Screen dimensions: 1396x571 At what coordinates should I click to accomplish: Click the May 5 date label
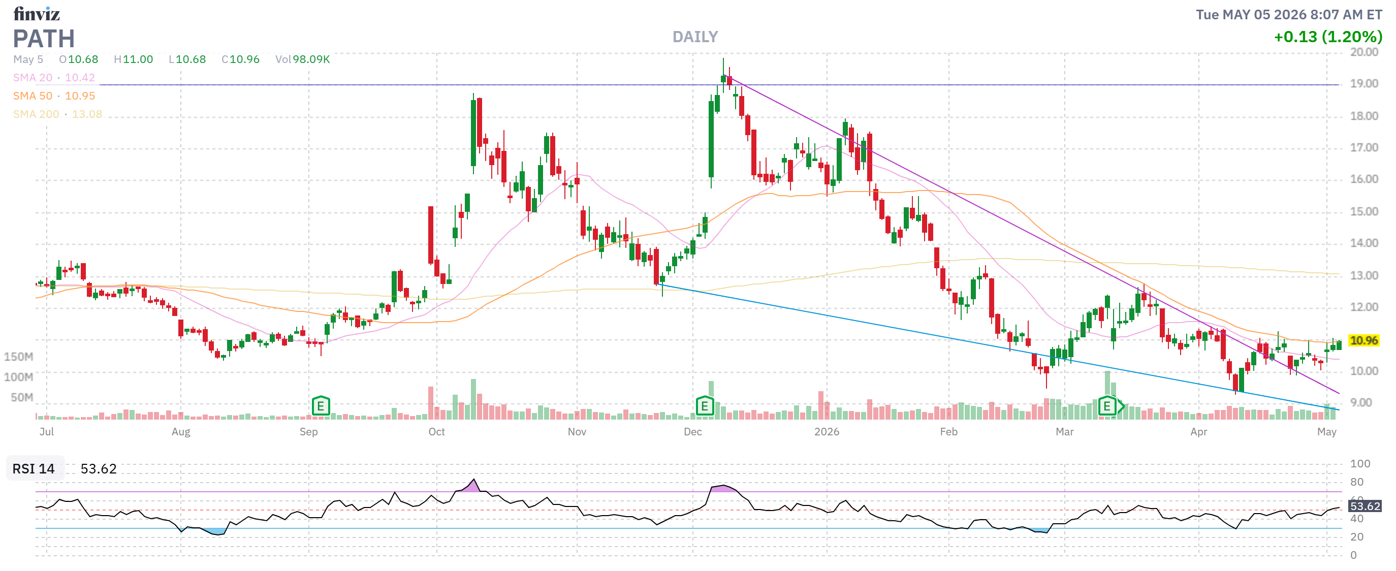28,59
